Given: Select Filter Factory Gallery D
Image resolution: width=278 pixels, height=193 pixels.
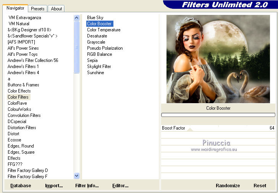Looking at the screenshot, I should pyautogui.click(x=28, y=170).
